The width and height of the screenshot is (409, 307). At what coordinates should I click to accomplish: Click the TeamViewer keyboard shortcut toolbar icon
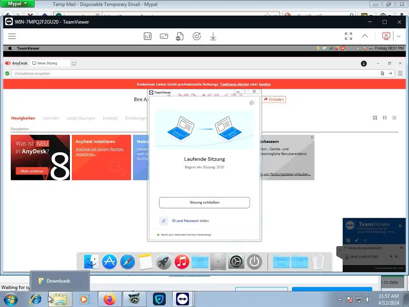coord(164,36)
